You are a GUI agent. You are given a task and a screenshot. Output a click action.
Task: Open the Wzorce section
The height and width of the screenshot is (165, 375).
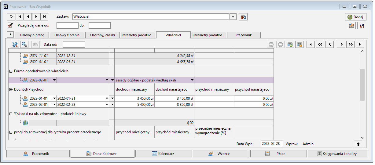tap(221, 154)
